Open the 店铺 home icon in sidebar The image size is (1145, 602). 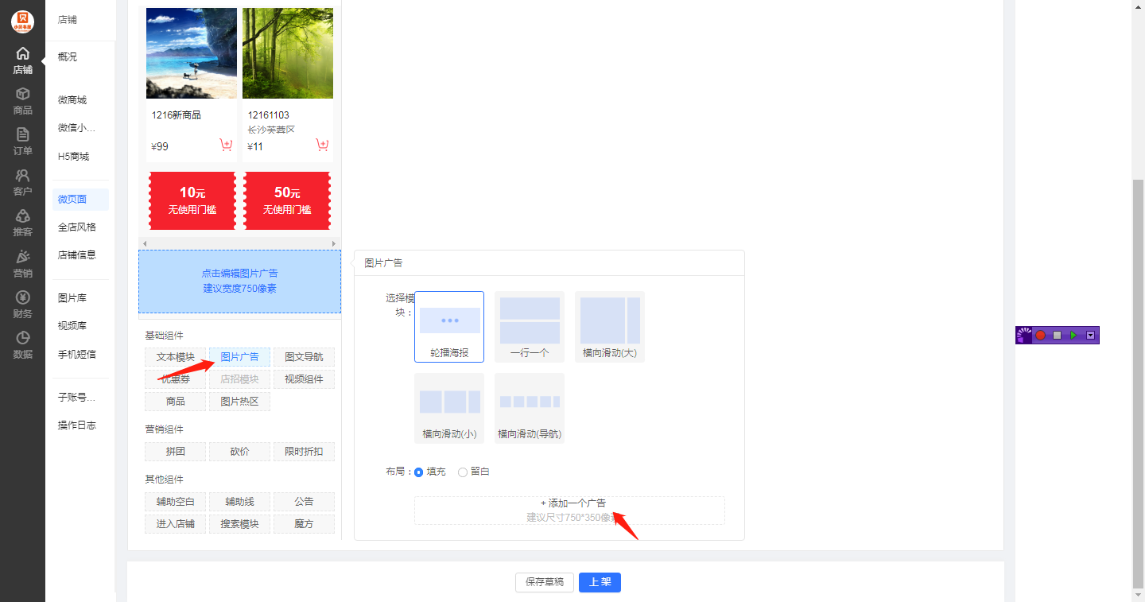[22, 60]
